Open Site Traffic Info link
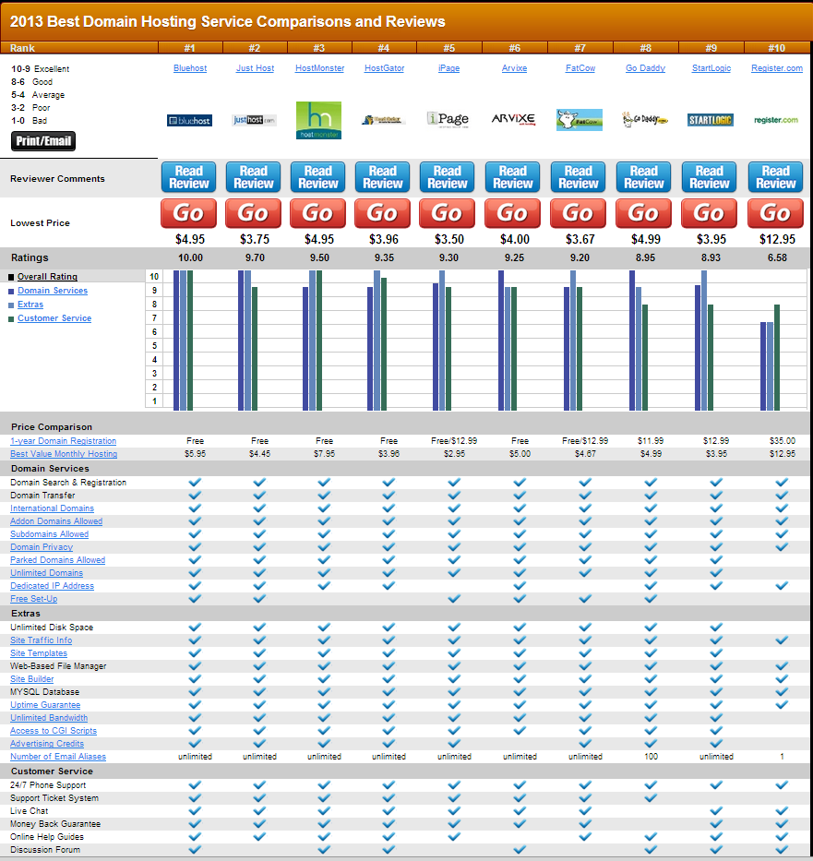The image size is (813, 861). point(42,640)
